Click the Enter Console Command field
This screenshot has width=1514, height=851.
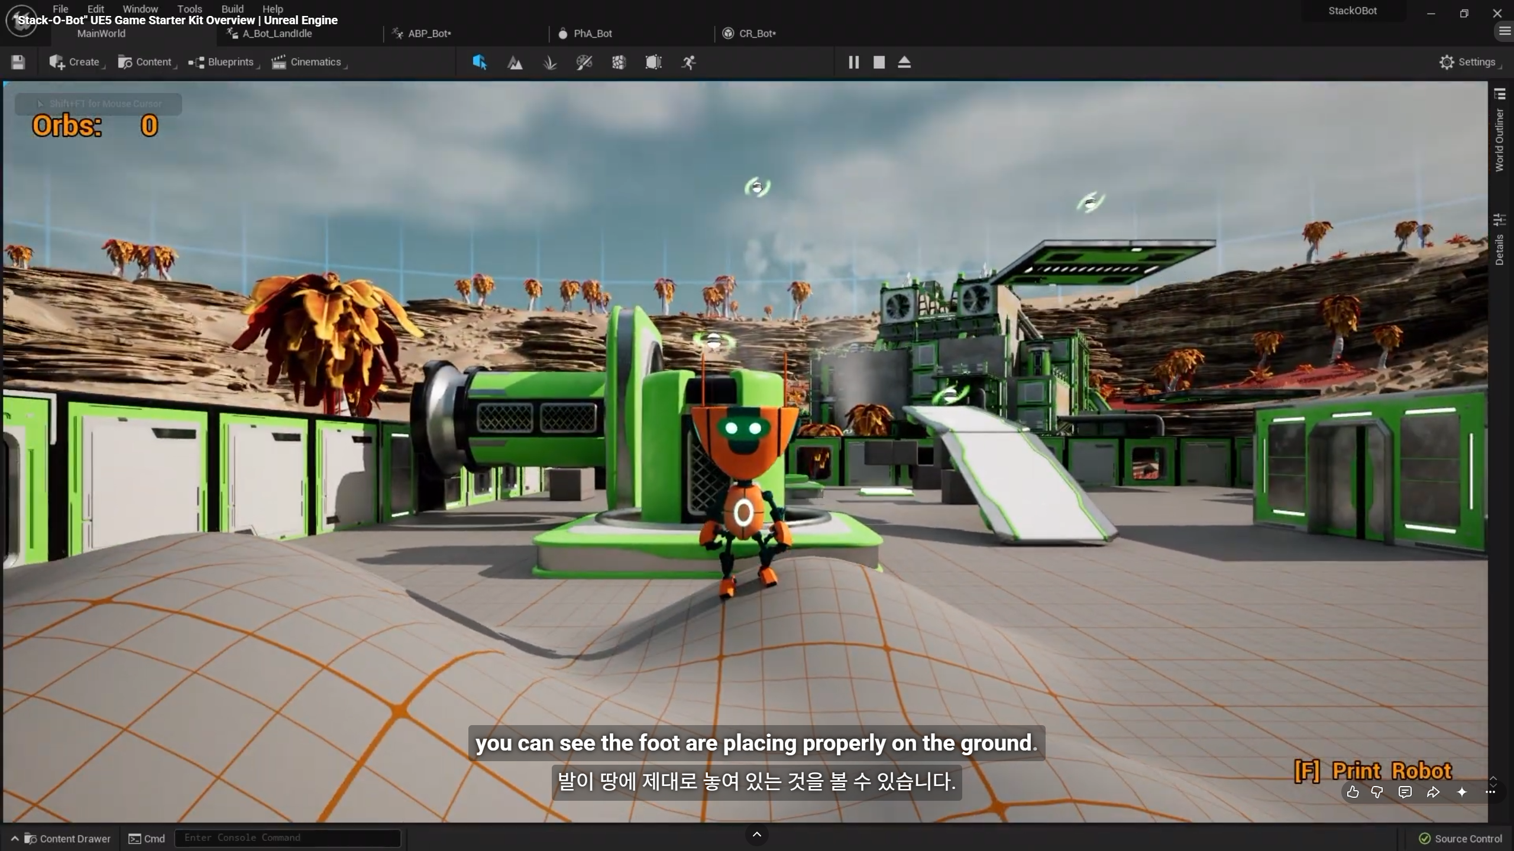287,838
